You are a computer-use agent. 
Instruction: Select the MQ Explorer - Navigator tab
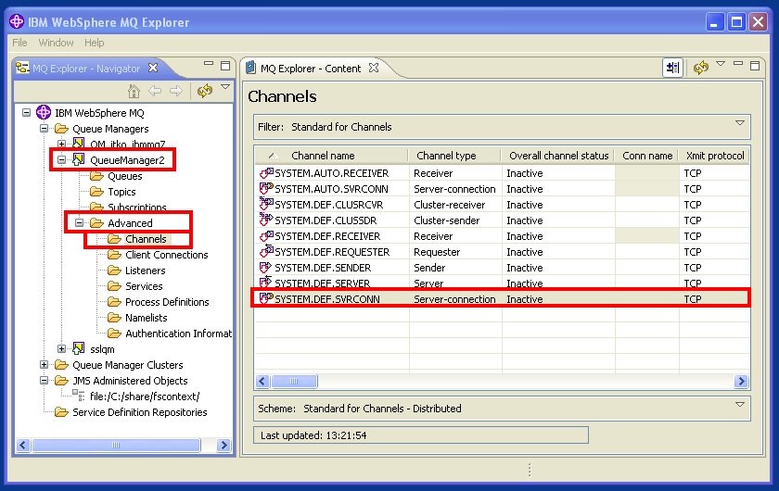click(86, 69)
